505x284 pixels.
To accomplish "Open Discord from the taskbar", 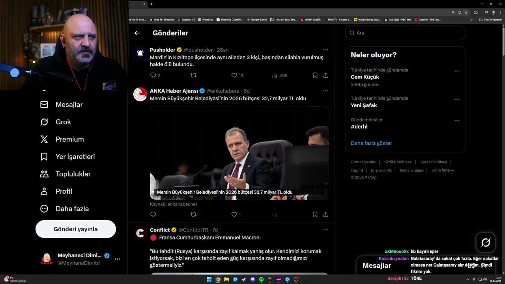I will [252, 279].
